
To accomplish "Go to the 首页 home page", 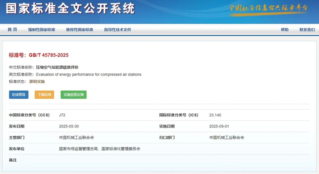I will 12,29.
